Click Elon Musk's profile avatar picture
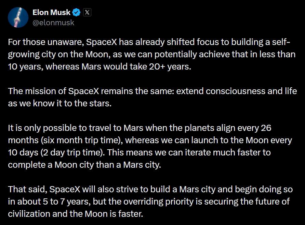Viewport: 305px width, 225px height. tap(18, 17)
